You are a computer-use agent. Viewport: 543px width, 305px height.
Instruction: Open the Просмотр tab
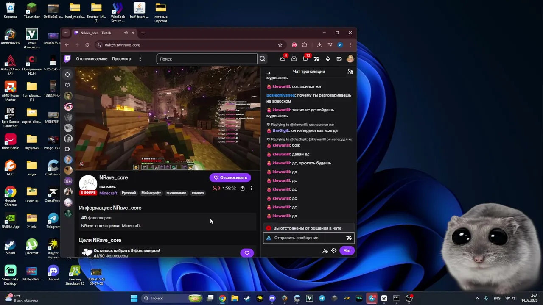click(x=121, y=59)
